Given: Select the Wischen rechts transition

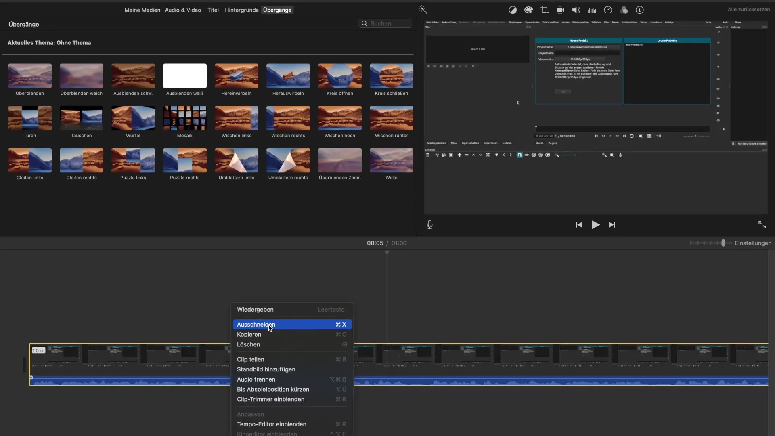Looking at the screenshot, I should pos(288,118).
